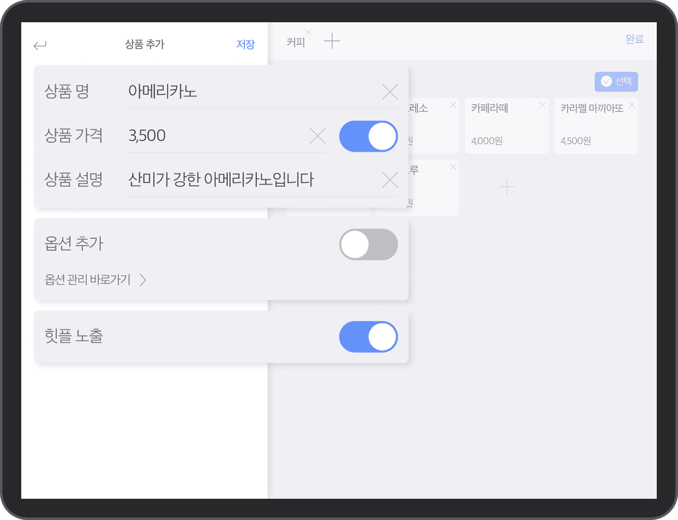
Task: Click 완료 to finish editing
Action: (634, 39)
